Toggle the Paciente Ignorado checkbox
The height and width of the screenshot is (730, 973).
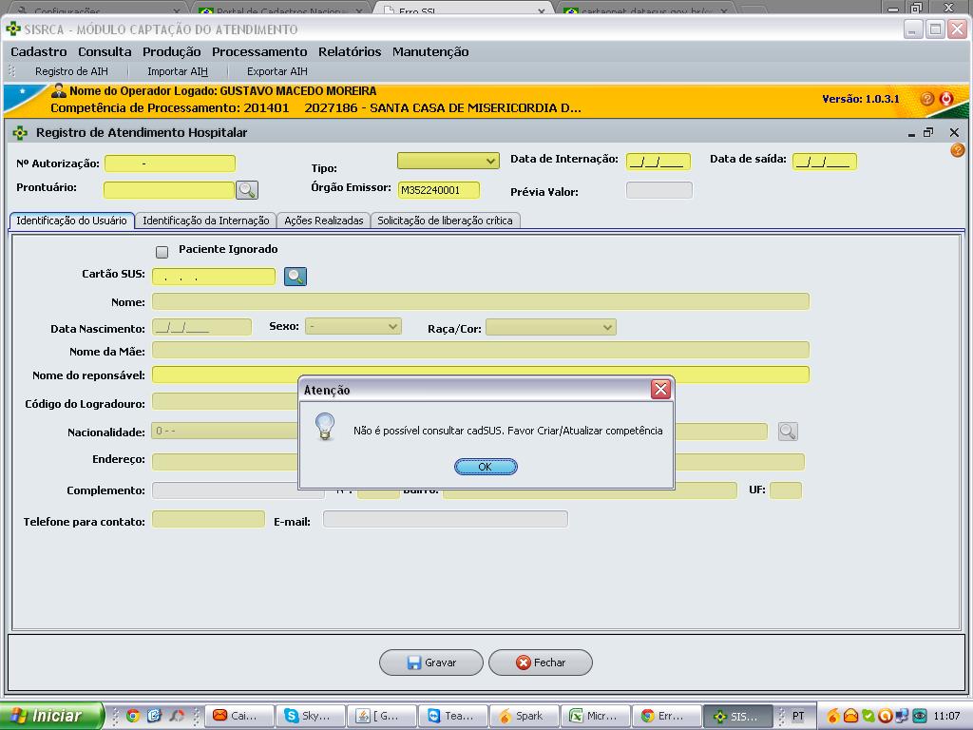pos(162,252)
